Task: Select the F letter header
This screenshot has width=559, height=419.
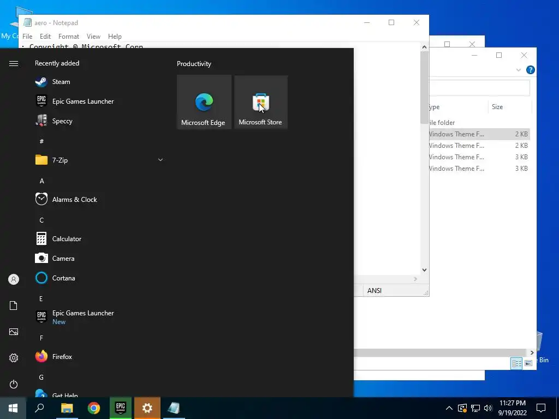Action: point(41,338)
